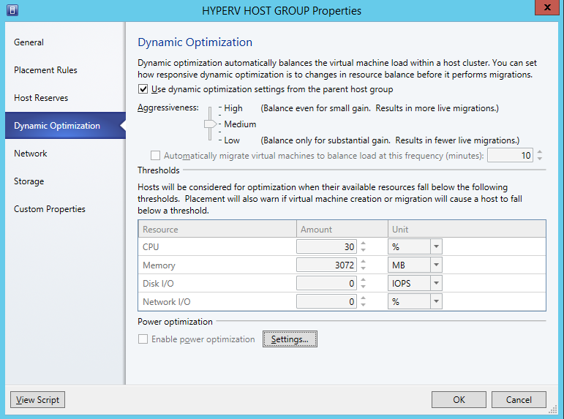This screenshot has height=419, width=564.
Task: Enable automatically migrate virtual machines checkbox
Action: pyautogui.click(x=155, y=155)
